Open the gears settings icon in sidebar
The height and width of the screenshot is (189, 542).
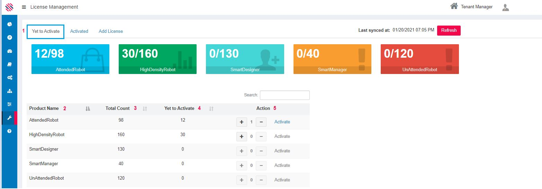tap(10, 78)
